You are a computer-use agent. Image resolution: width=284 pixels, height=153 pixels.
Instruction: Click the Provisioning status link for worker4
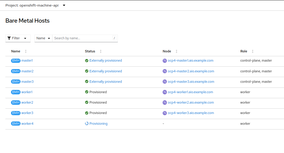98,124
